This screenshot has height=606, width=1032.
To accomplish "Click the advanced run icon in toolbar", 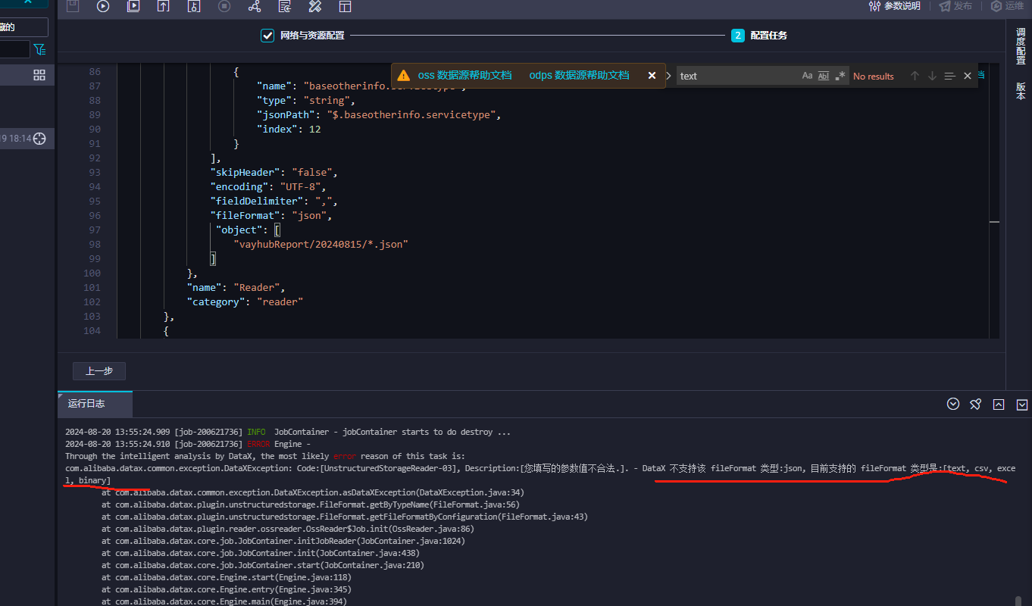I will point(133,6).
